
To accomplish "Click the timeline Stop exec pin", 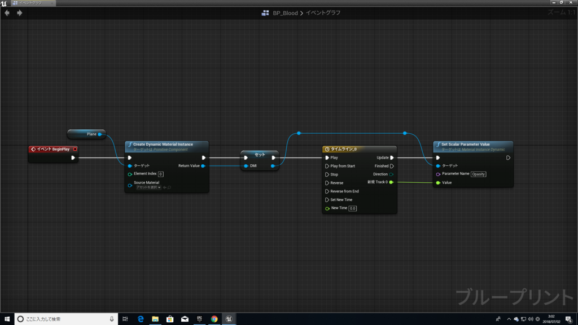I will (327, 175).
